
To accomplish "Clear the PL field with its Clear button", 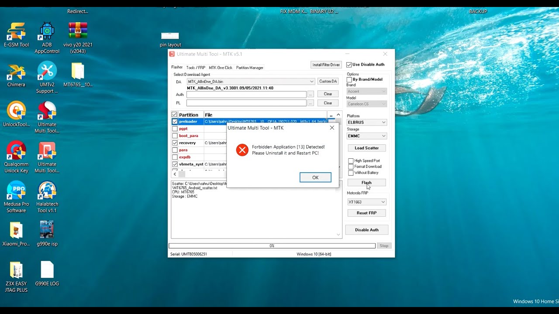I will point(328,103).
